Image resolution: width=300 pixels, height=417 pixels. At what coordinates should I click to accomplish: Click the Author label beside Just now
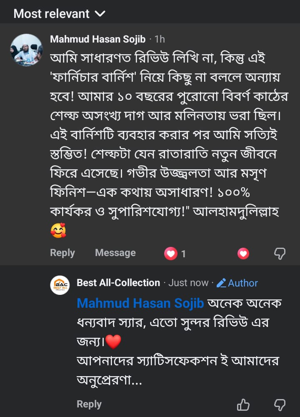point(243,283)
